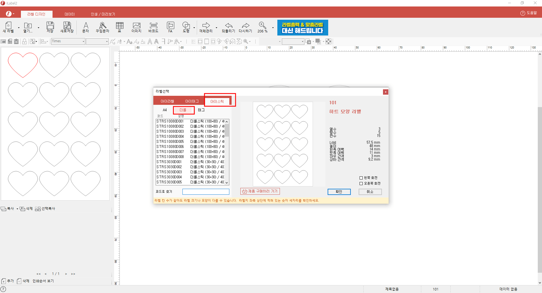Image resolution: width=542 pixels, height=293 pixels.
Task: Click 제품 구매하러 가기 purchase button
Action: pos(260,191)
